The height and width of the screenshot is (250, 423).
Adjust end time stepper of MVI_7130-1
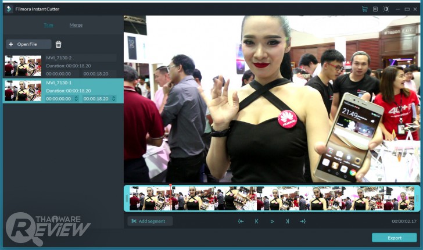click(x=114, y=99)
